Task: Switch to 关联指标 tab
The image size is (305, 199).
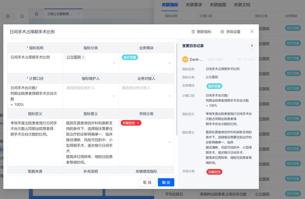Action: pos(170,5)
